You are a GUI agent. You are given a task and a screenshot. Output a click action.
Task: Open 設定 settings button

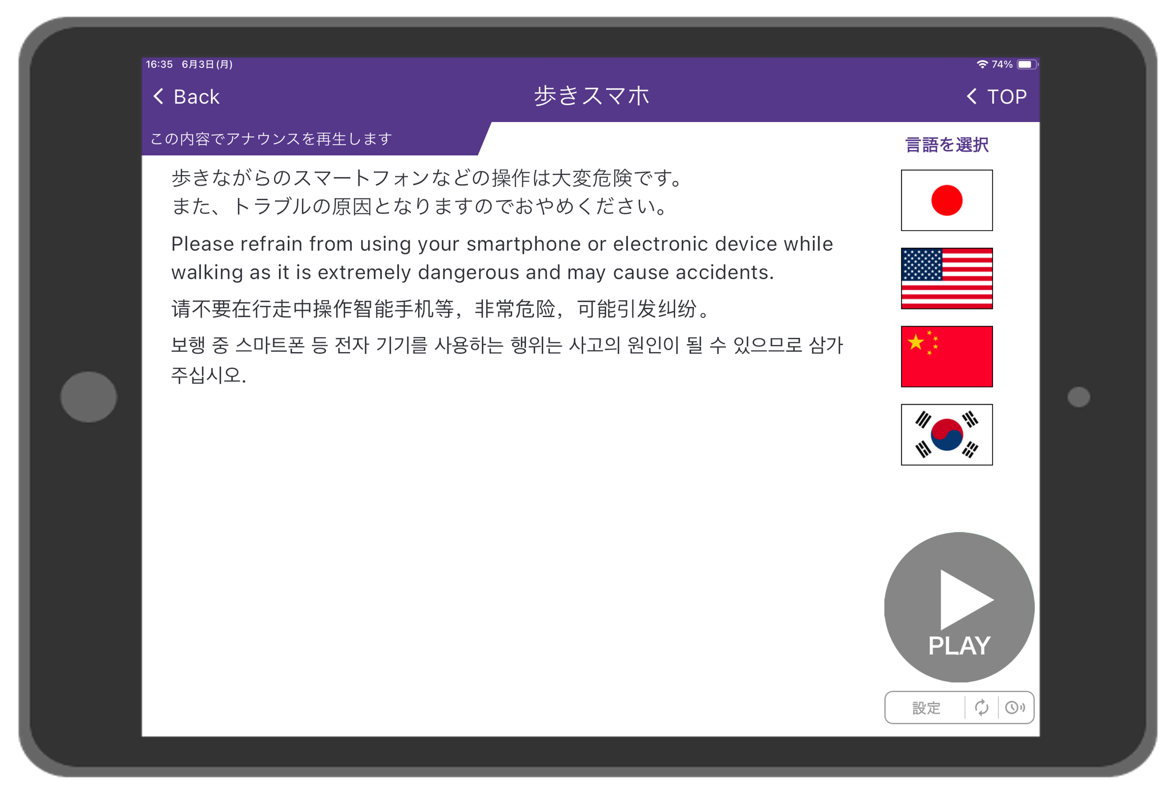pyautogui.click(x=926, y=707)
